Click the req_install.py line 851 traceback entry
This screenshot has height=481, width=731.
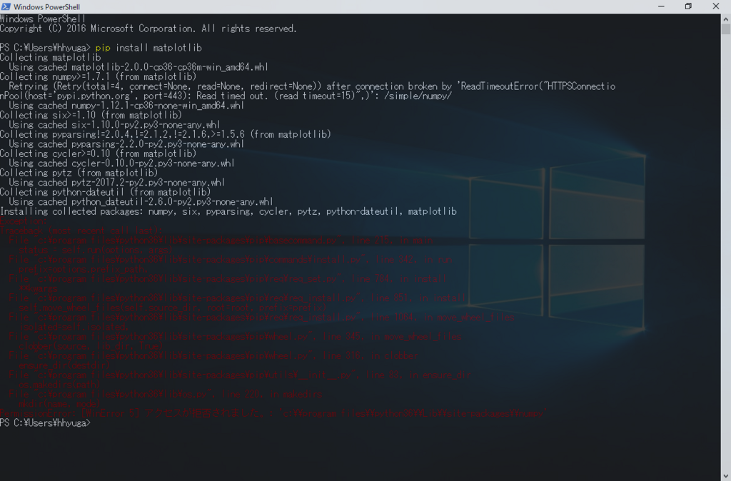[237, 298]
